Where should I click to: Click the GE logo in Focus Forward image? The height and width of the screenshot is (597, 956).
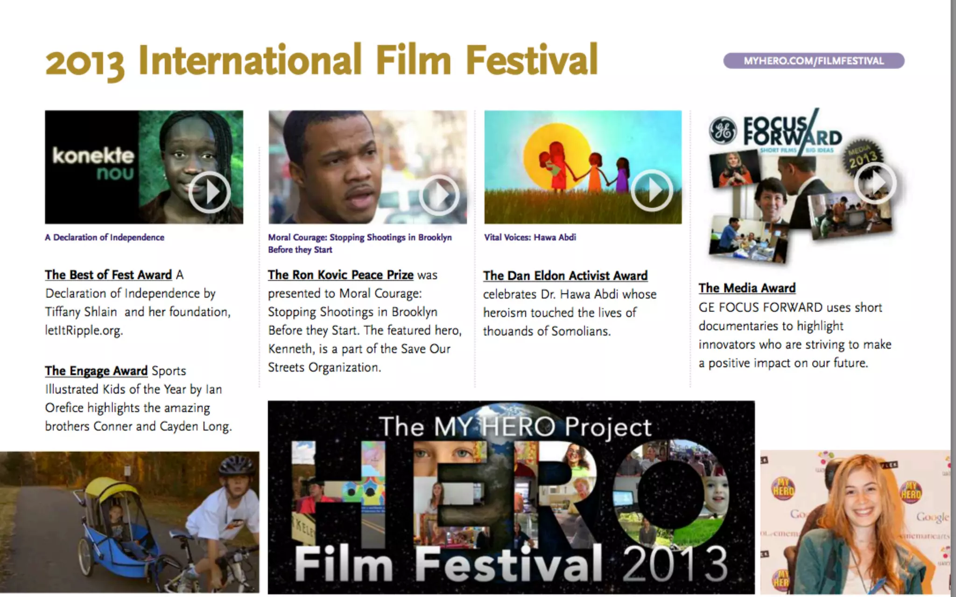[x=722, y=130]
